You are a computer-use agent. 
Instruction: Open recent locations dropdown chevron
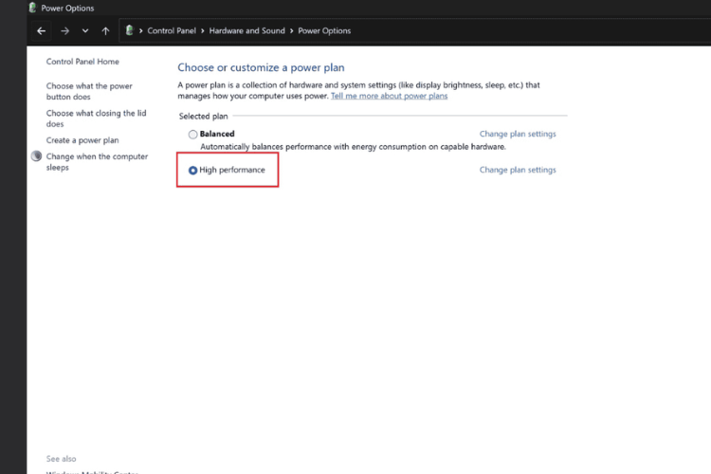point(85,31)
